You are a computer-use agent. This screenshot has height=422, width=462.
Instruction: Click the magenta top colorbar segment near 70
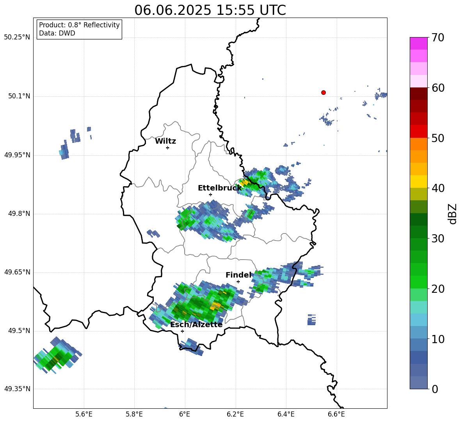point(418,43)
